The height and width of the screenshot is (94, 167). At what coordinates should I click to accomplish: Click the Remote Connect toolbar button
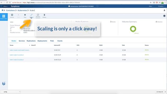[38, 16]
